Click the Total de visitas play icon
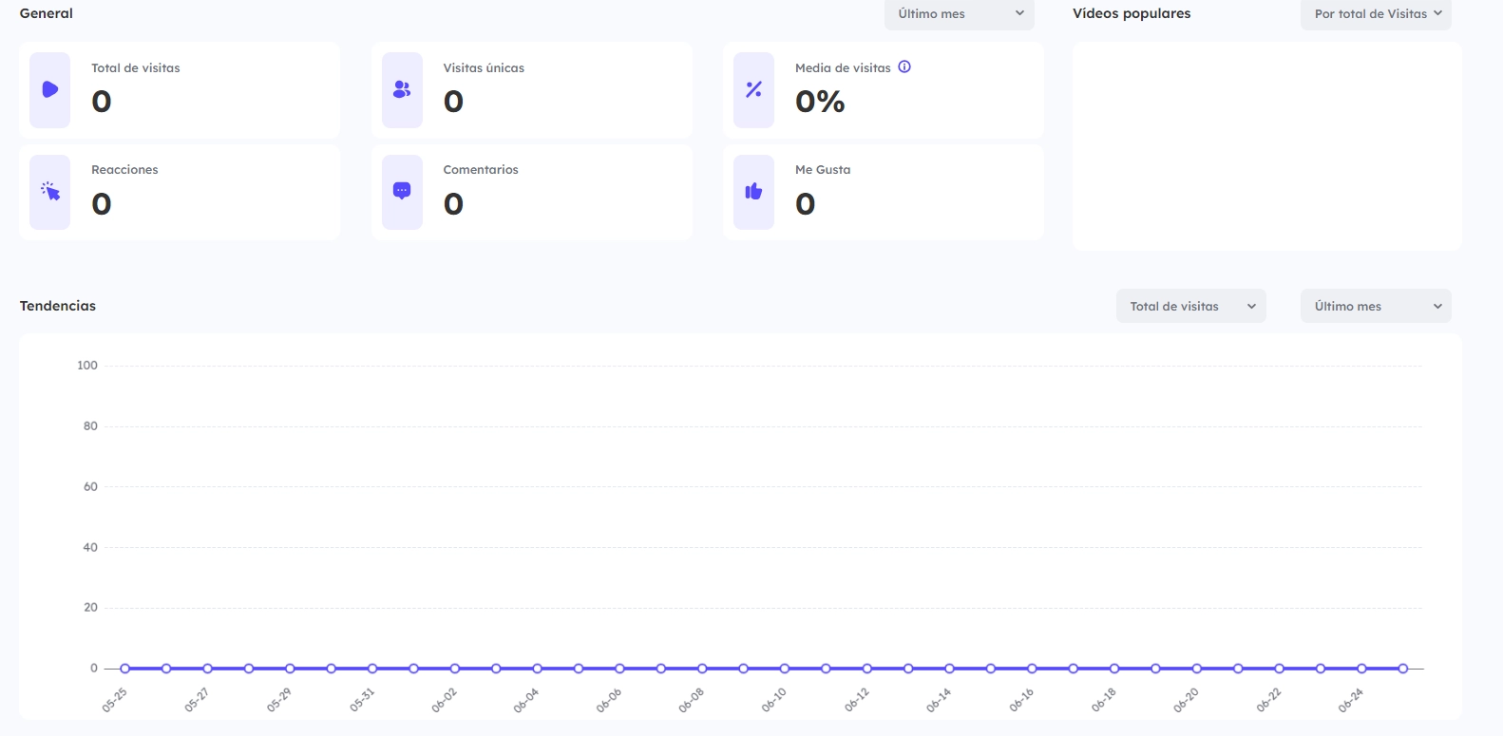Image resolution: width=1503 pixels, height=736 pixels. pos(50,89)
